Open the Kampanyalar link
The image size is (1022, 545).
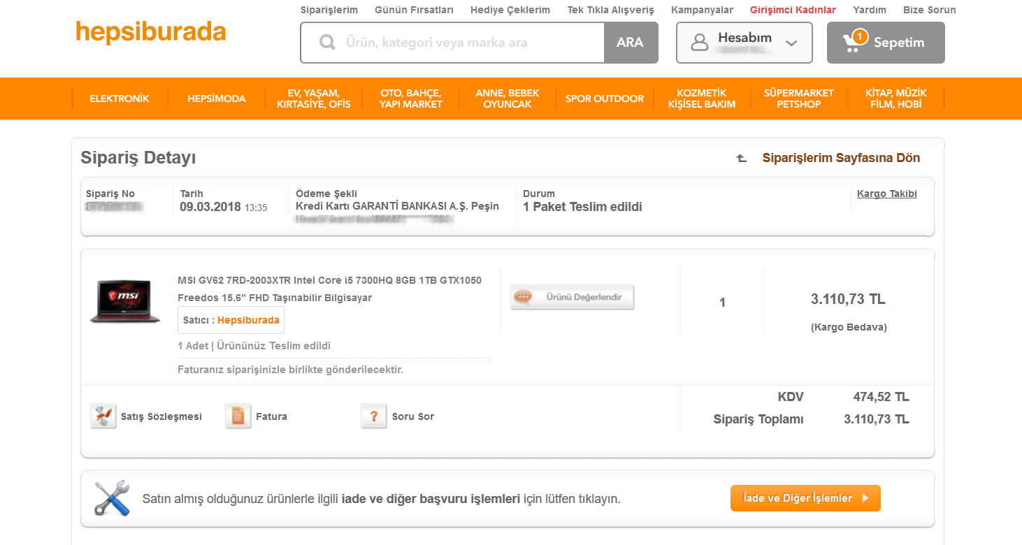click(x=702, y=10)
